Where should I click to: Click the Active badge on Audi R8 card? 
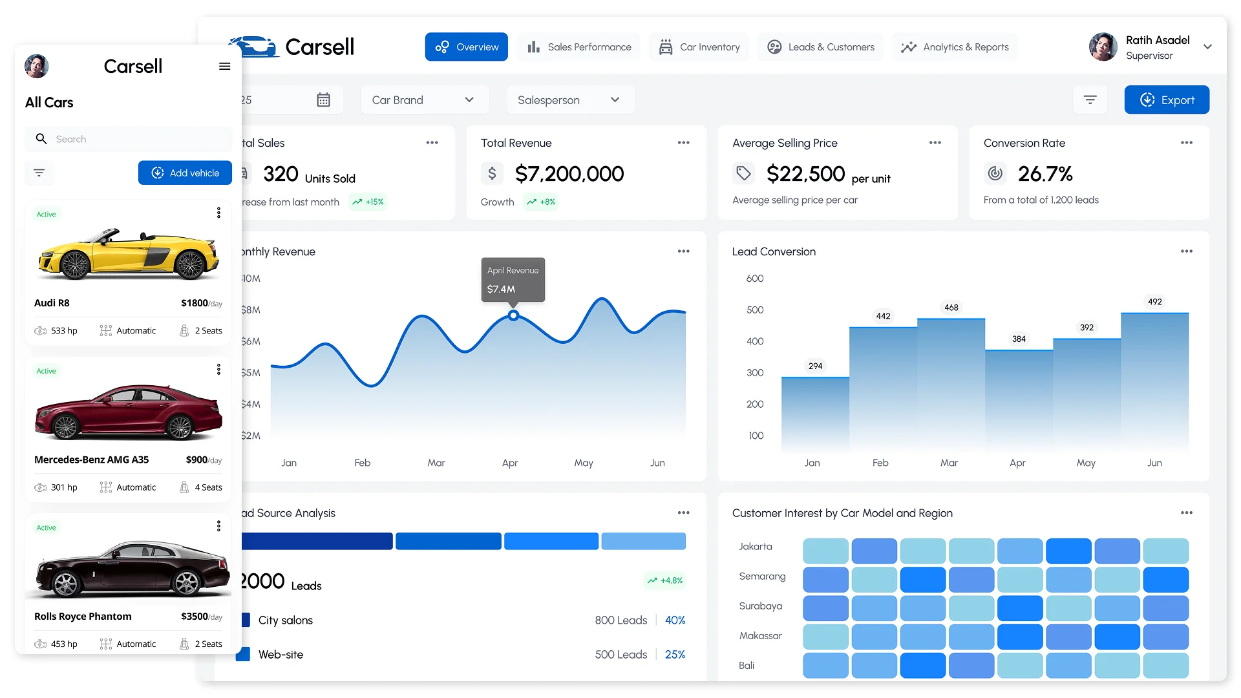click(x=46, y=214)
